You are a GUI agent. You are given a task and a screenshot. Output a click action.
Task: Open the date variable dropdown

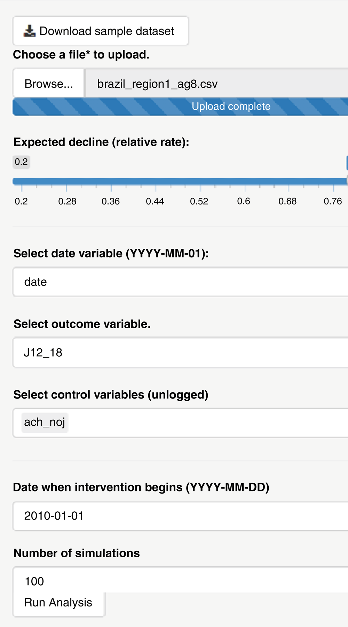pos(180,282)
